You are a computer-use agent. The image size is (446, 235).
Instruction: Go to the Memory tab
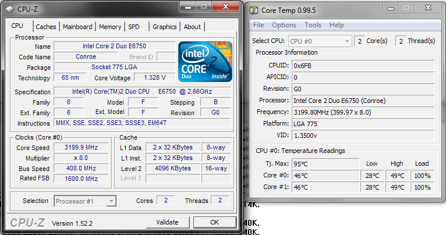point(110,27)
